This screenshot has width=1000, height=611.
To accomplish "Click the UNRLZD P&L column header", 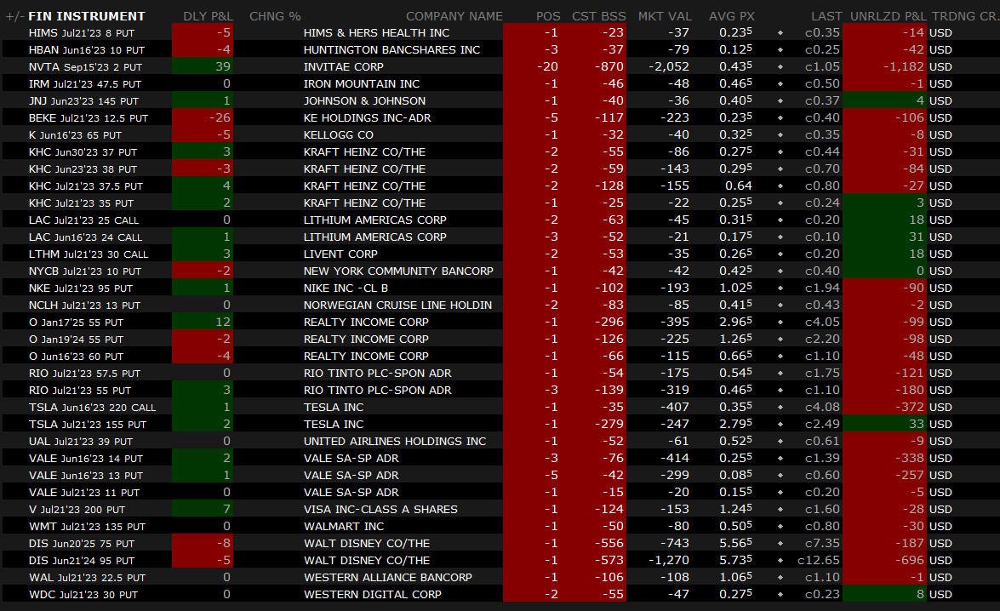I will (888, 16).
